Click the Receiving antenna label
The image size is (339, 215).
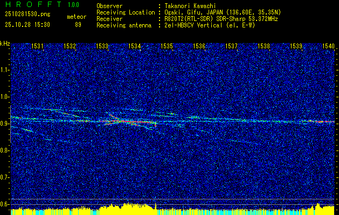[x=124, y=25]
